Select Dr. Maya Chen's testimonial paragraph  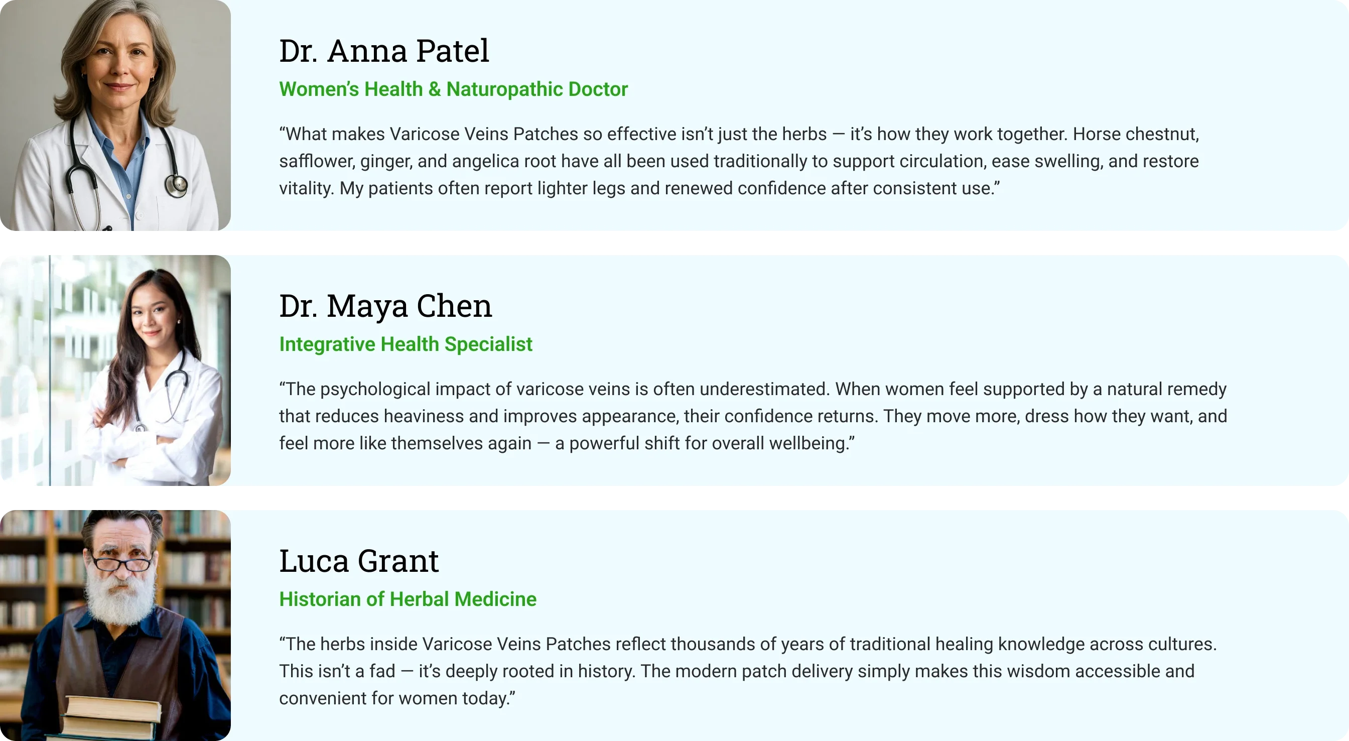pos(752,416)
